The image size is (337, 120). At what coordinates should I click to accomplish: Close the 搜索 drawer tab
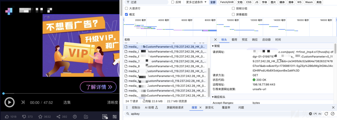pyautogui.click(x=201, y=107)
